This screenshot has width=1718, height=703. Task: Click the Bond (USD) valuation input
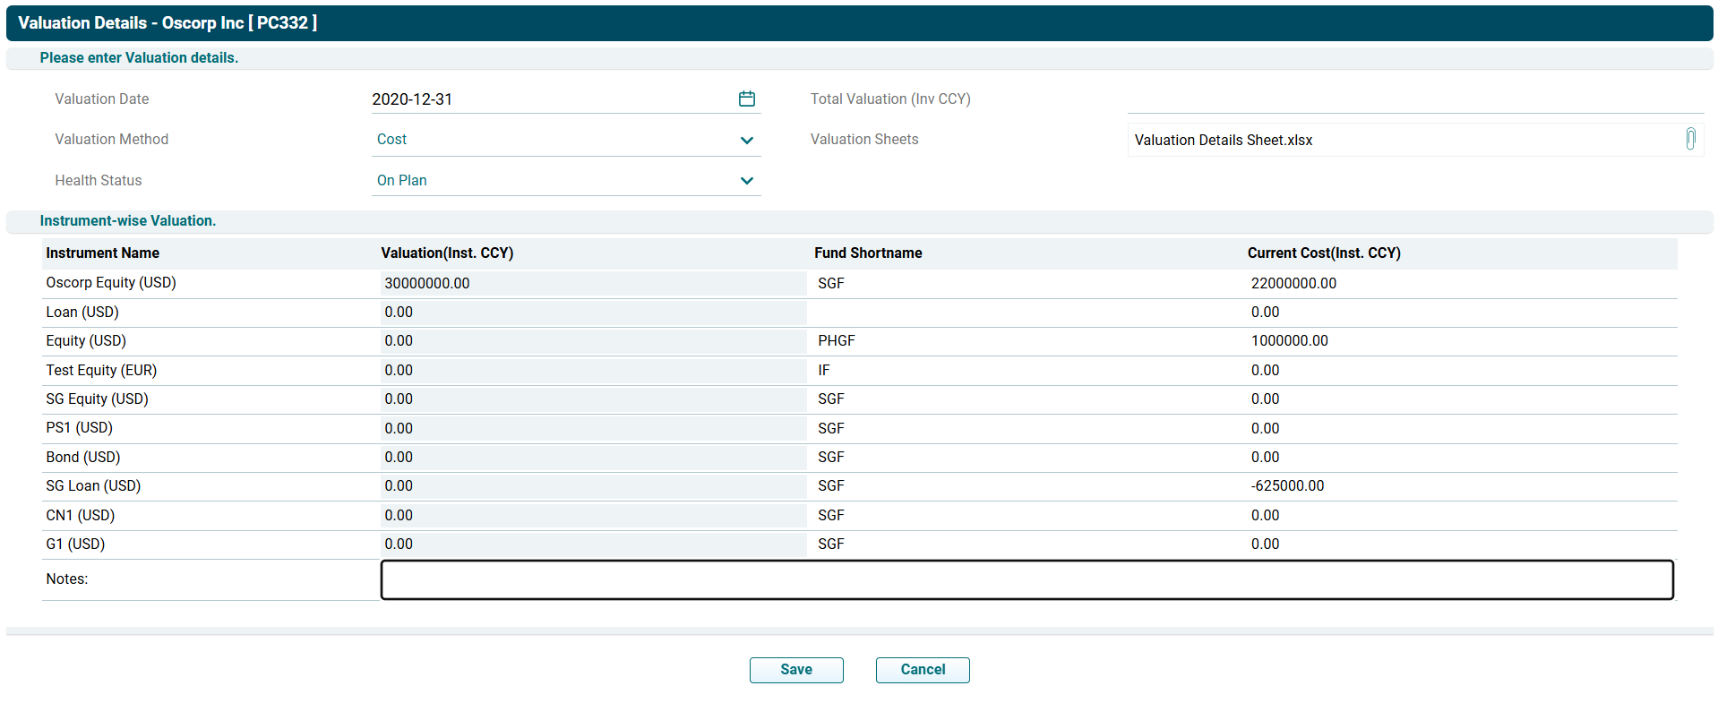(592, 458)
